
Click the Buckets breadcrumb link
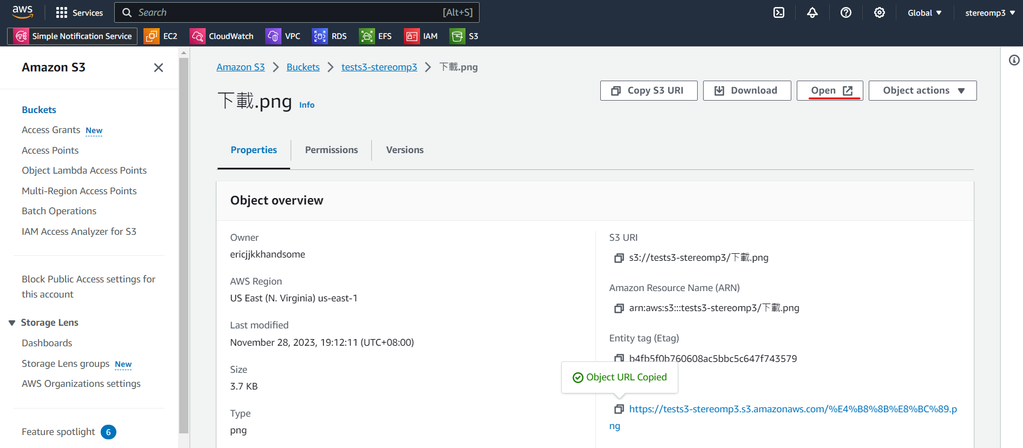303,67
